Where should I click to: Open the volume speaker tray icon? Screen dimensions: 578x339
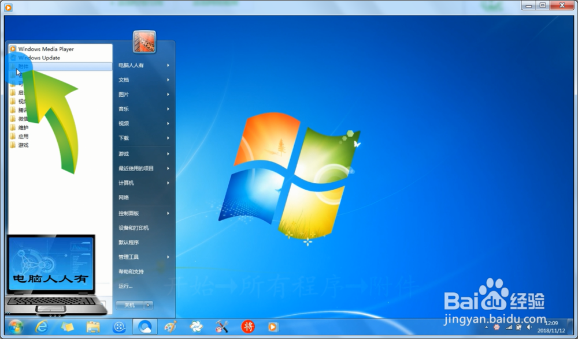tap(529, 327)
